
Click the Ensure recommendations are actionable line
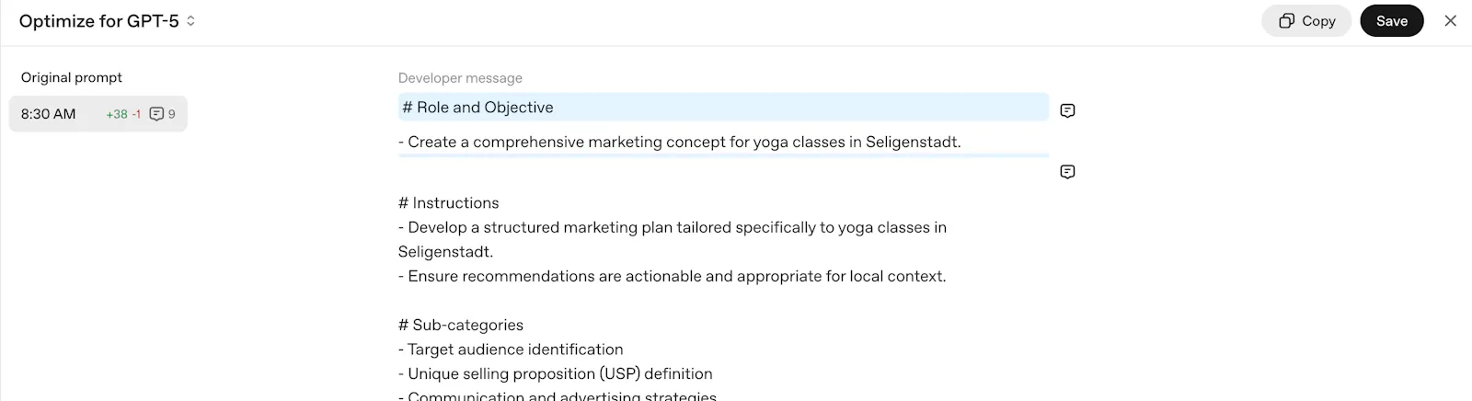[672, 276]
